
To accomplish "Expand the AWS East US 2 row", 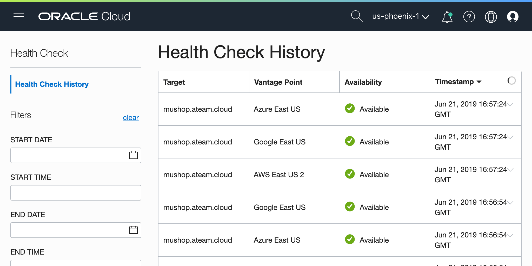I will (510, 170).
